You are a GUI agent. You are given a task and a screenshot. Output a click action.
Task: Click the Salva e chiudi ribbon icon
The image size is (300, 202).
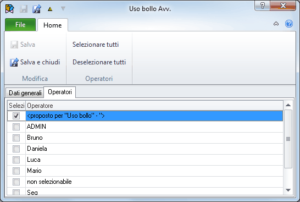pyautogui.click(x=14, y=62)
